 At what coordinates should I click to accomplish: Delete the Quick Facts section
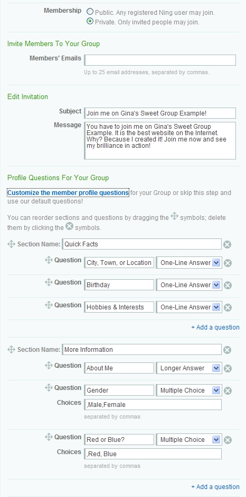click(x=228, y=244)
